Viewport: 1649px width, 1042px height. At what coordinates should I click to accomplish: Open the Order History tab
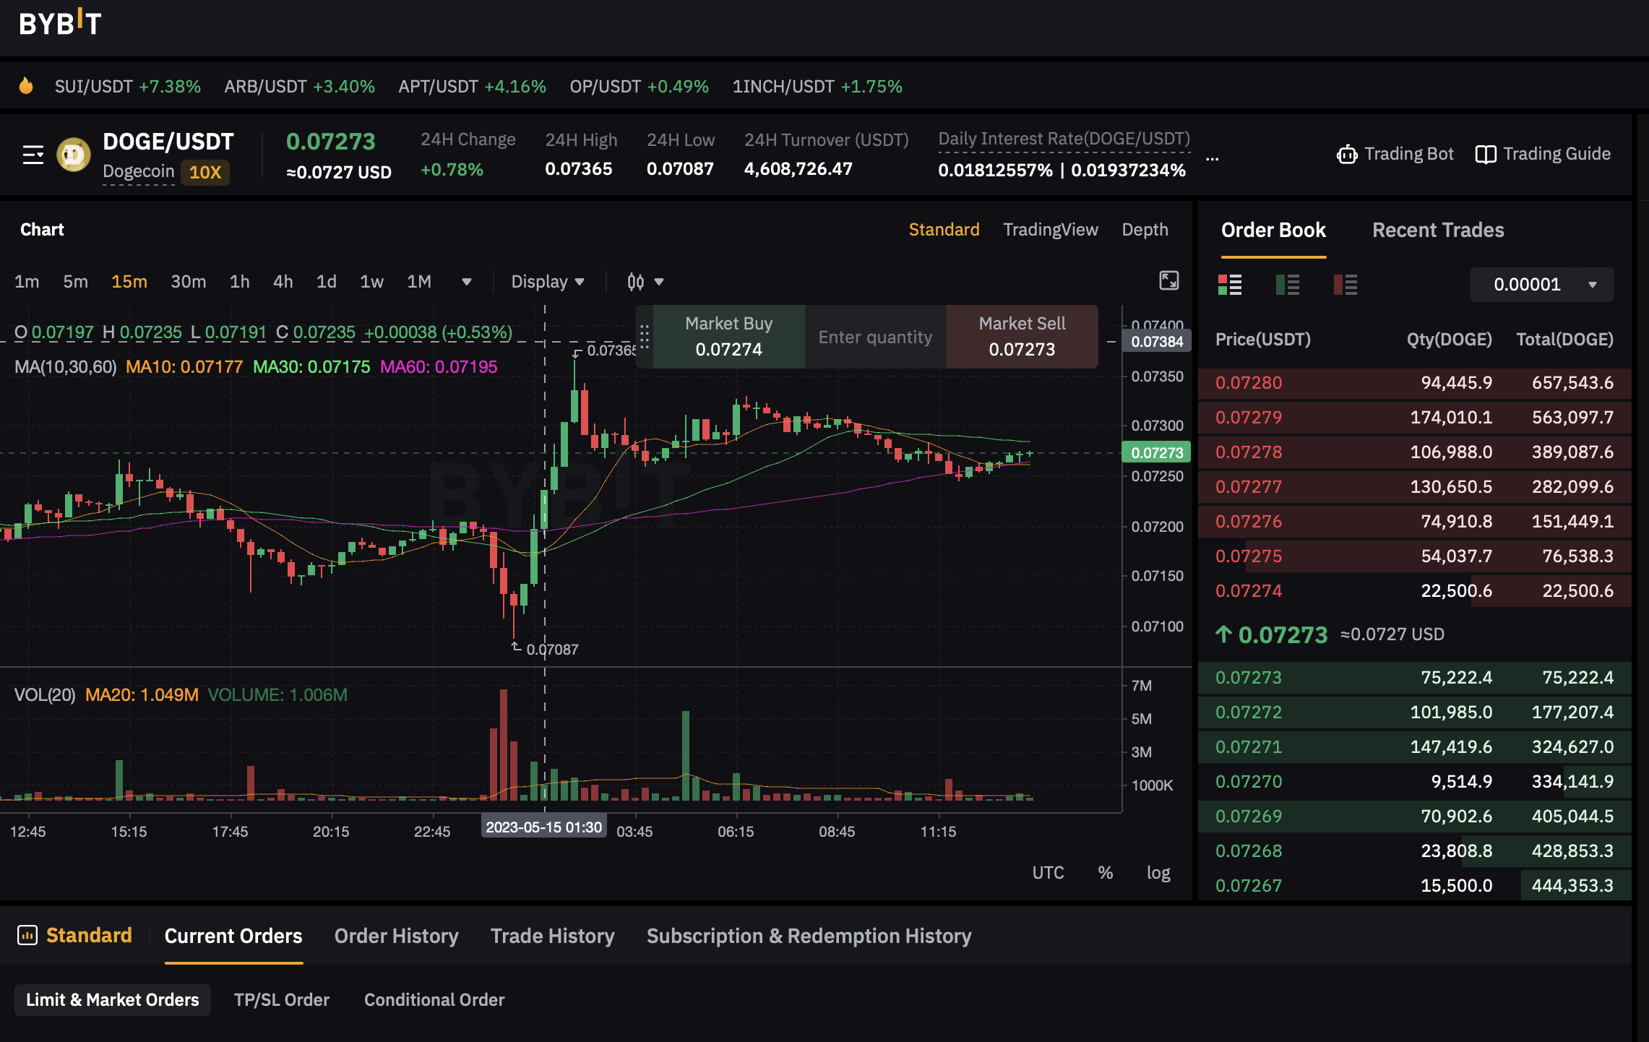coord(396,936)
